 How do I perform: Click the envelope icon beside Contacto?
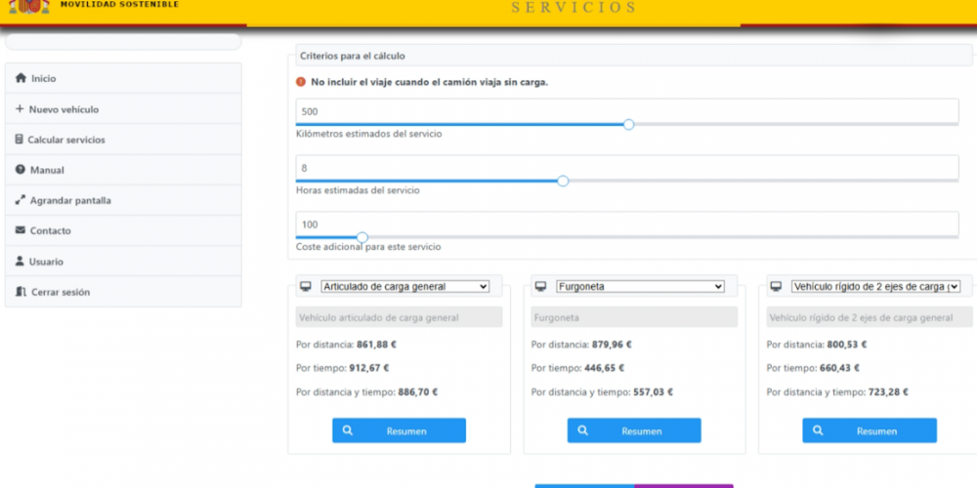click(x=21, y=230)
